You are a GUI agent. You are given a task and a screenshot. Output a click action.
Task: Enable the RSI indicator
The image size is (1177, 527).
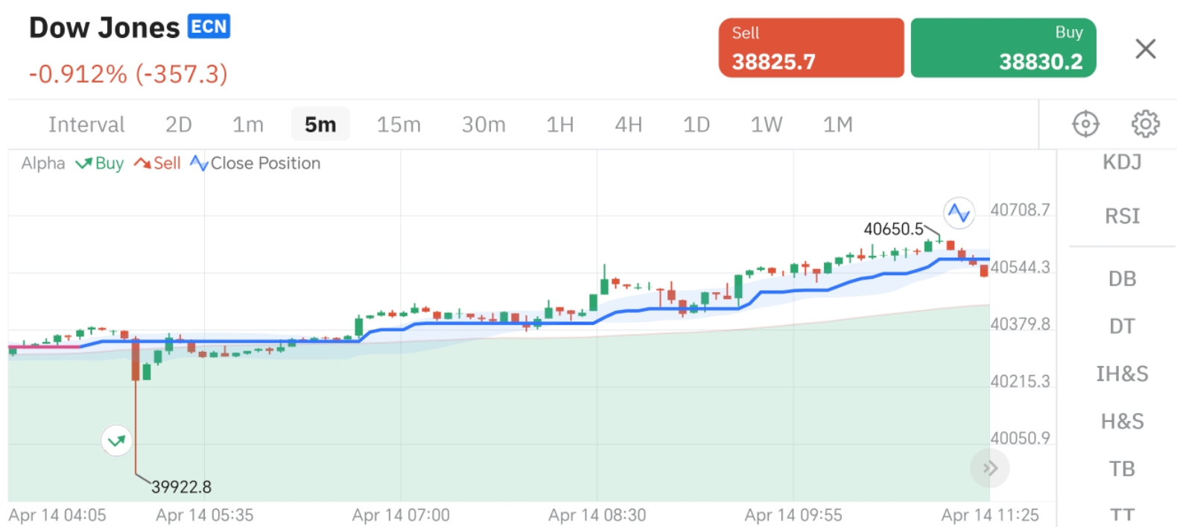pyautogui.click(x=1121, y=215)
